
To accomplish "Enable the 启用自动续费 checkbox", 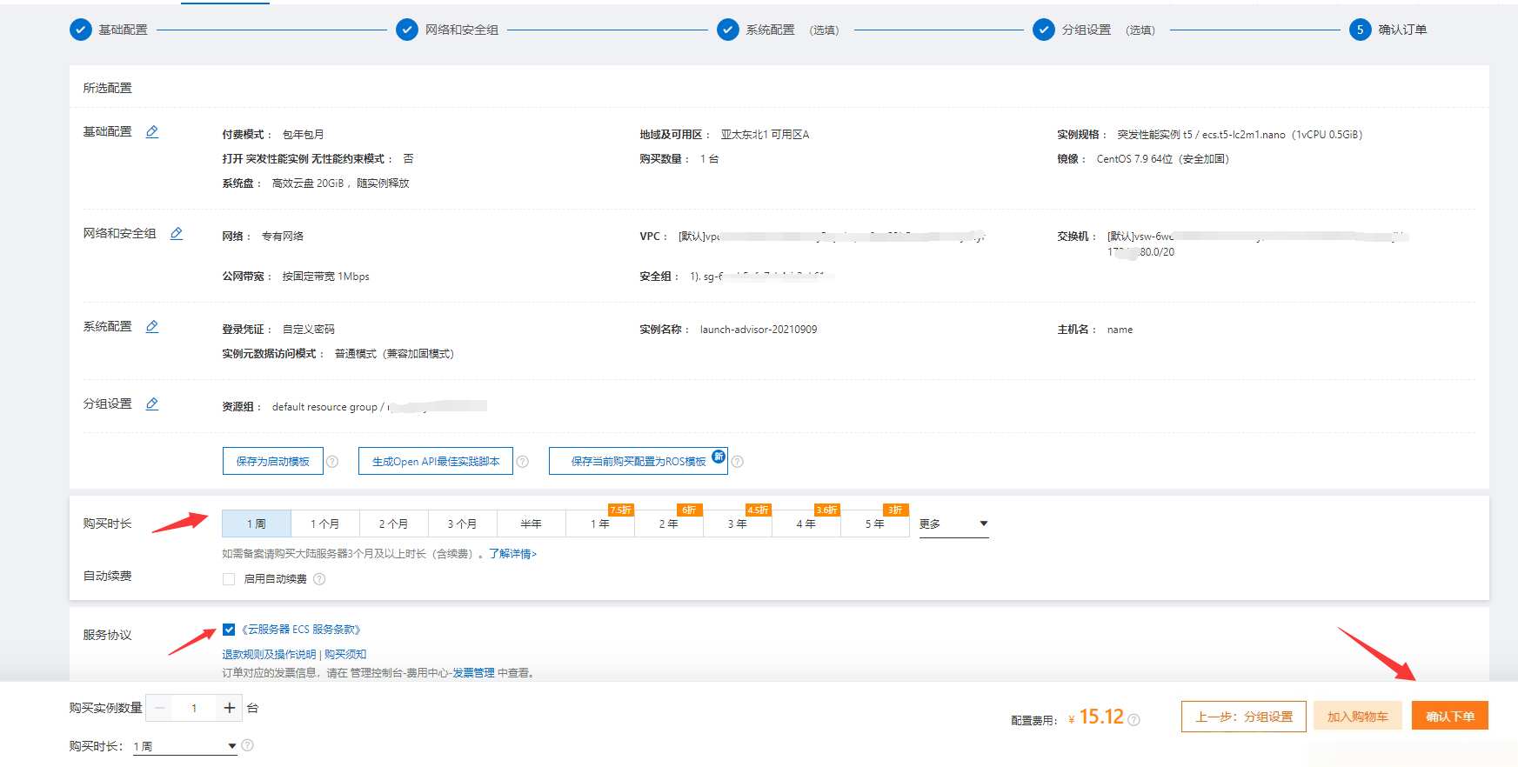I will [229, 579].
